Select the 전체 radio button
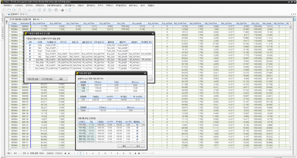 point(21,153)
